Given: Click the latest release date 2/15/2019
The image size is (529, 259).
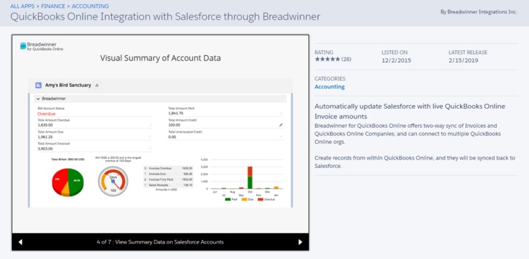Looking at the screenshot, I should coord(463,61).
